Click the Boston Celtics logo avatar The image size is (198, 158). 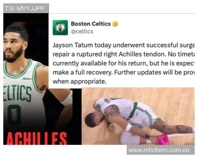[60, 27]
